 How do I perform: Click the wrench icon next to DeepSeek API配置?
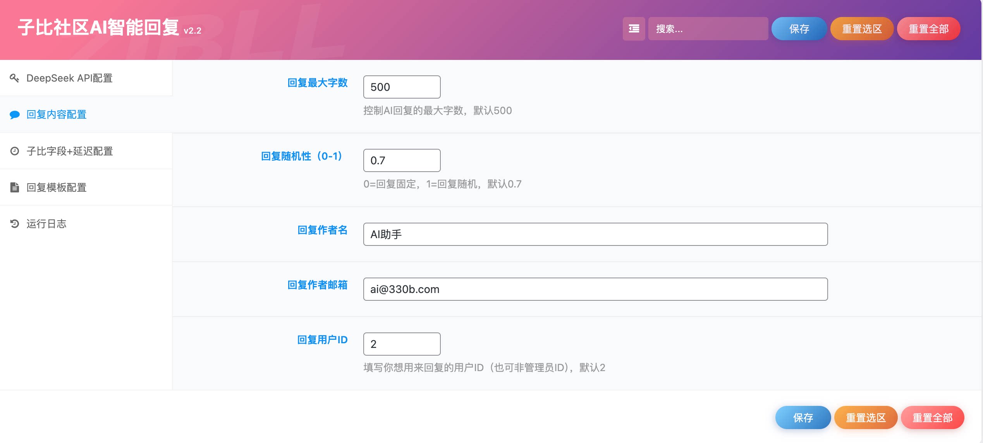tap(15, 78)
